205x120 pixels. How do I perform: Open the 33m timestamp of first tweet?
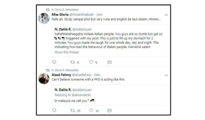click(100, 14)
